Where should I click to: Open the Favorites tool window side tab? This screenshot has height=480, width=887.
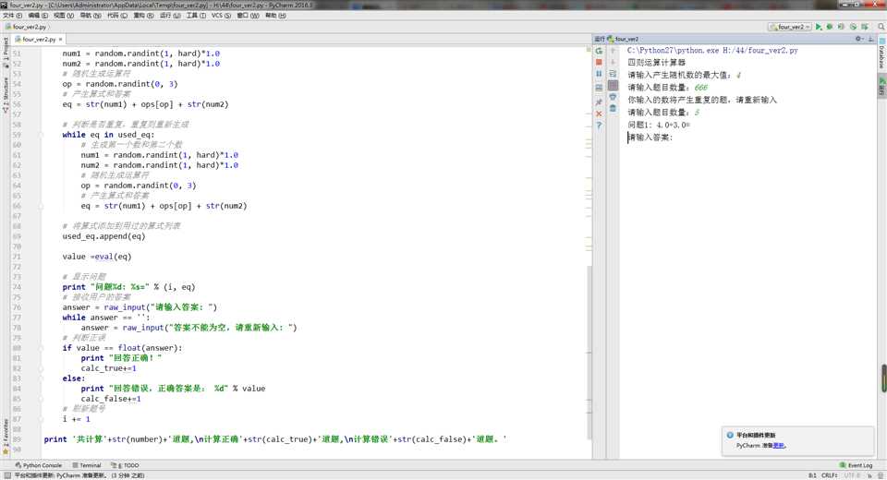(x=6, y=437)
